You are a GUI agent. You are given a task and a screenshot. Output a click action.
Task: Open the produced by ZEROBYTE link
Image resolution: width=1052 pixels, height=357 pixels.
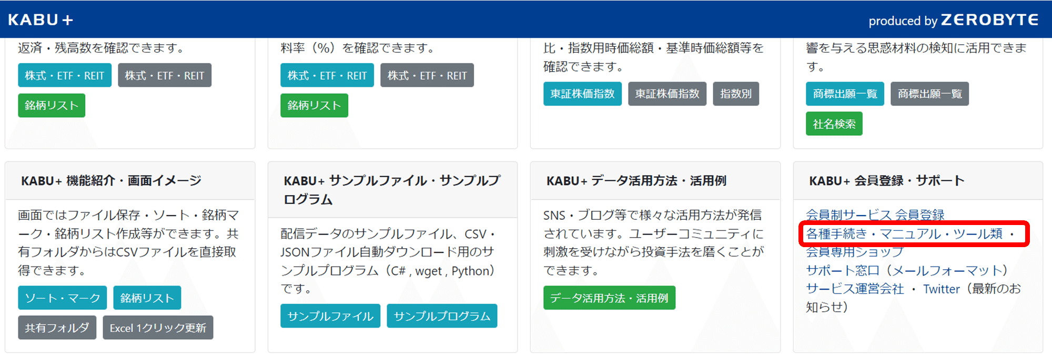tap(953, 20)
